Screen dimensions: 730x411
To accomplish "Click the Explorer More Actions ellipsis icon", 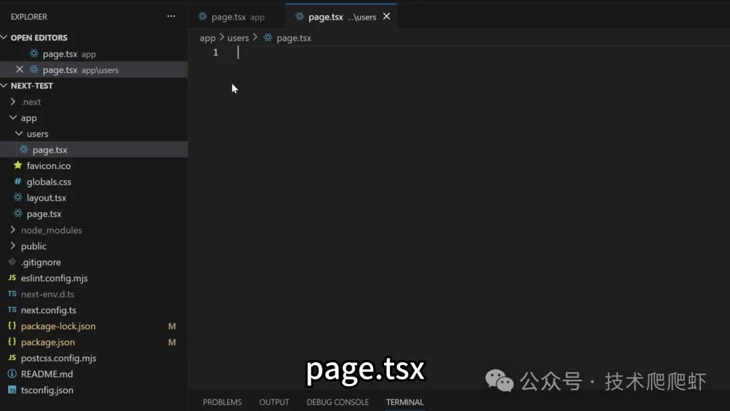I will coord(171,16).
